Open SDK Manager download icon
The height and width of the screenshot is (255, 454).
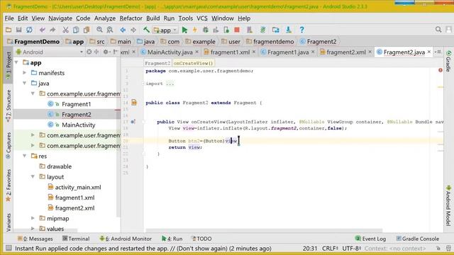click(x=289, y=30)
